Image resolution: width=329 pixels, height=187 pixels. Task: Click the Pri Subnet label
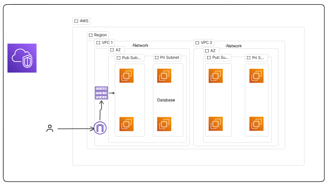pyautogui.click(x=167, y=58)
